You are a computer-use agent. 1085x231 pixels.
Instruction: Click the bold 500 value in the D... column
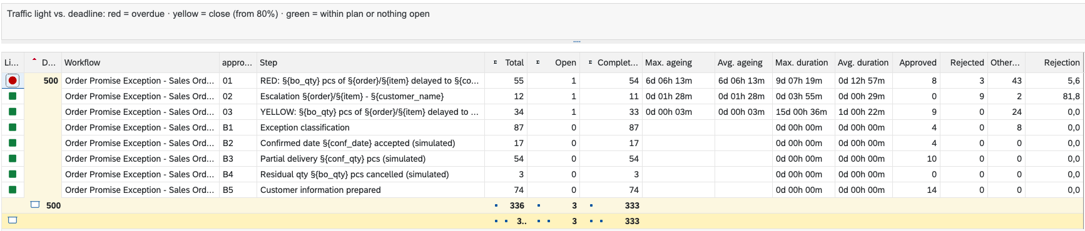pos(51,81)
